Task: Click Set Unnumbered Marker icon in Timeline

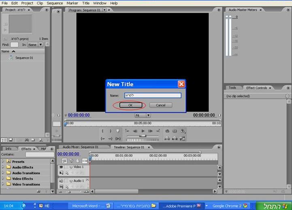Action: (x=78, y=161)
